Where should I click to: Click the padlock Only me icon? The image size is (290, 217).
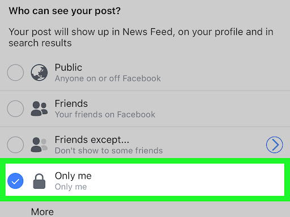click(39, 181)
